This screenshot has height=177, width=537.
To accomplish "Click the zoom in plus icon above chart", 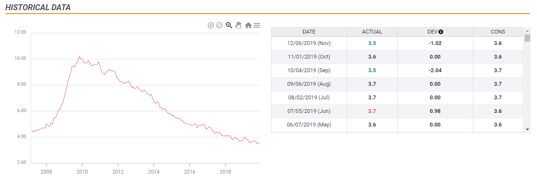I will pyautogui.click(x=211, y=25).
